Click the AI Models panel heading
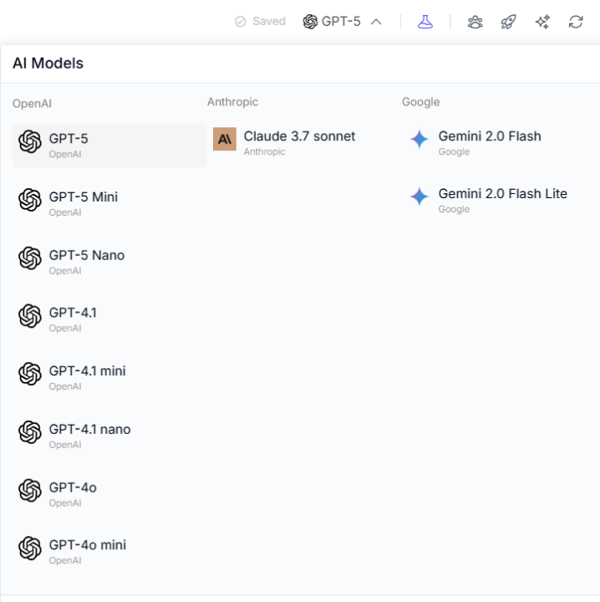 coord(48,64)
